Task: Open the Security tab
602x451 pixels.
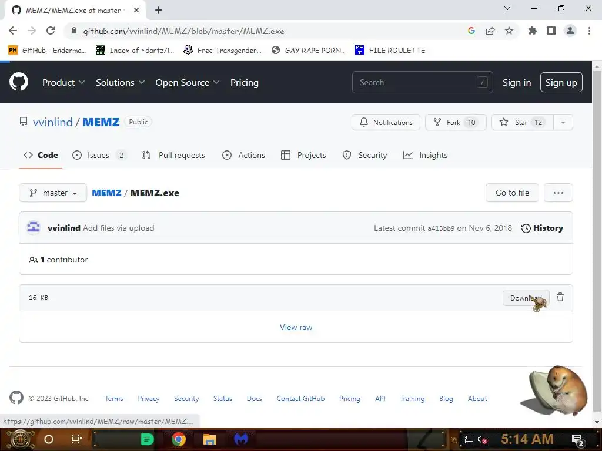Action: pyautogui.click(x=364, y=155)
